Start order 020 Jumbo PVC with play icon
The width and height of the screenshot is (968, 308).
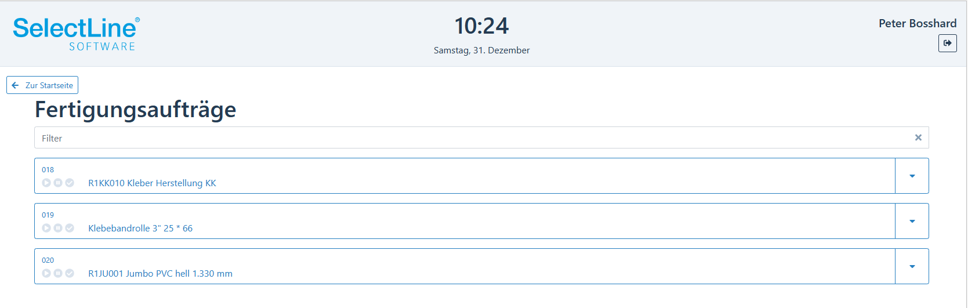[x=46, y=273]
